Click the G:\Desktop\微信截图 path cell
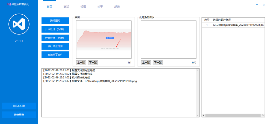The image size is (268, 124). pyautogui.click(x=238, y=25)
